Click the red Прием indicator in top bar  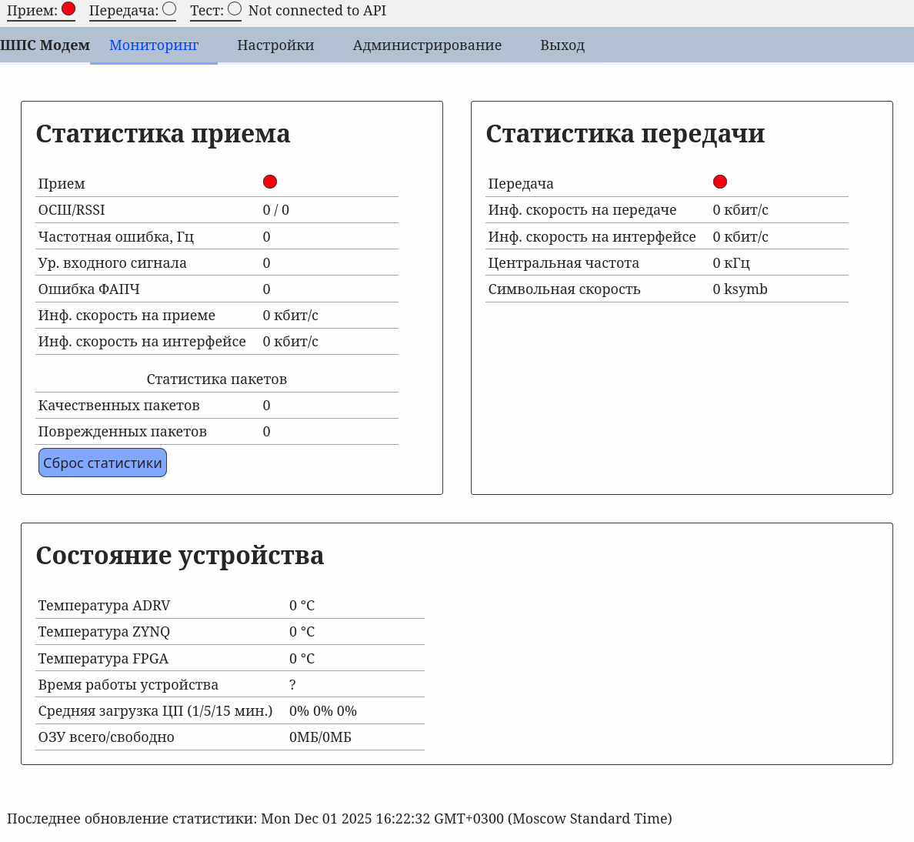coord(68,9)
